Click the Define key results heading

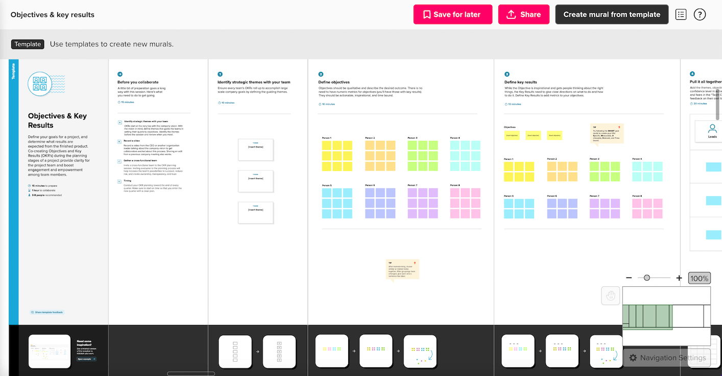point(521,82)
